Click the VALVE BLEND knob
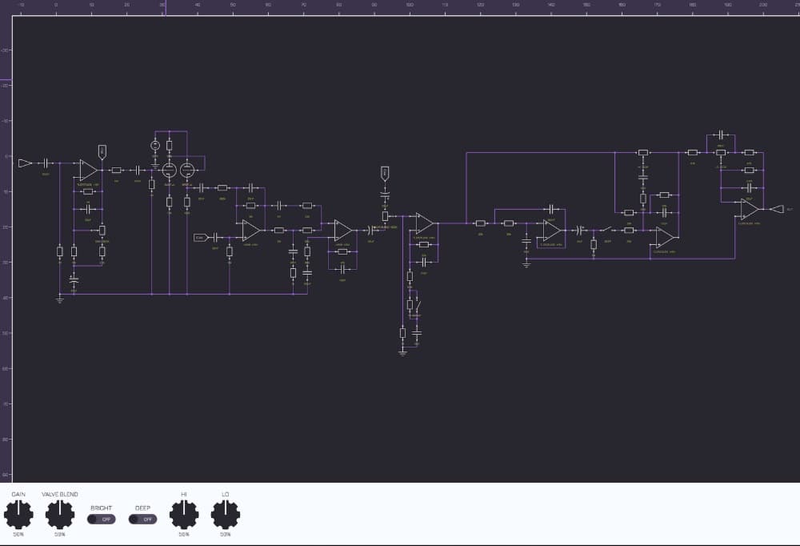The image size is (800, 546). 60,514
